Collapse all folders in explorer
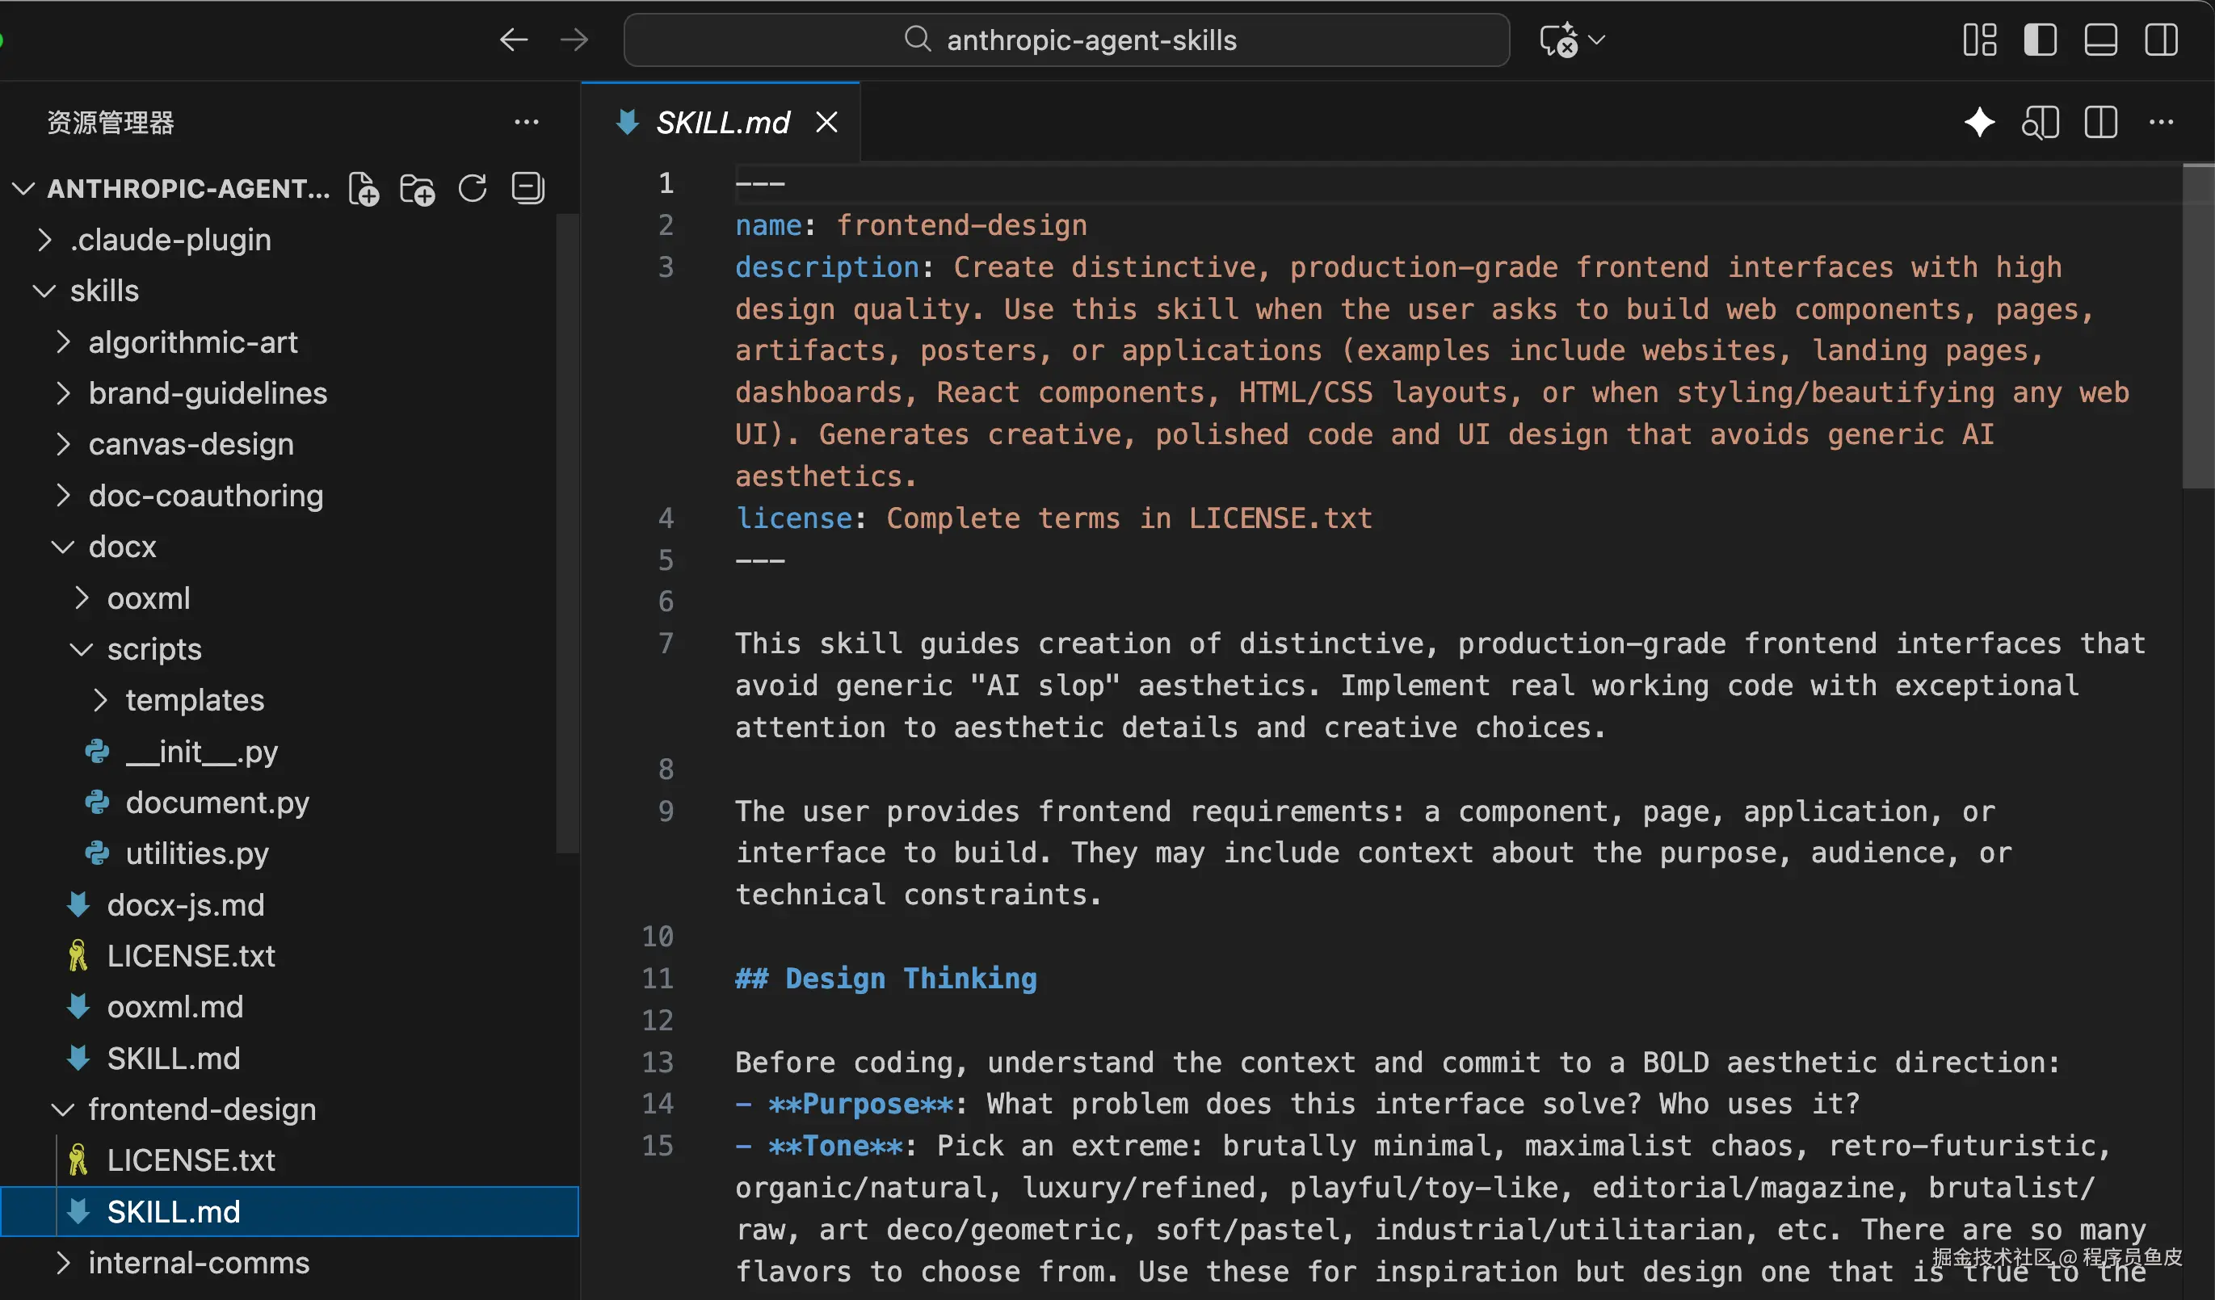2215x1300 pixels. click(527, 188)
